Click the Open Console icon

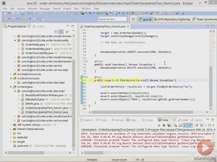209,125
